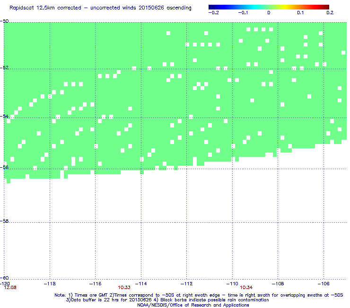Click the 0.2 color scale label

click(330, 13)
